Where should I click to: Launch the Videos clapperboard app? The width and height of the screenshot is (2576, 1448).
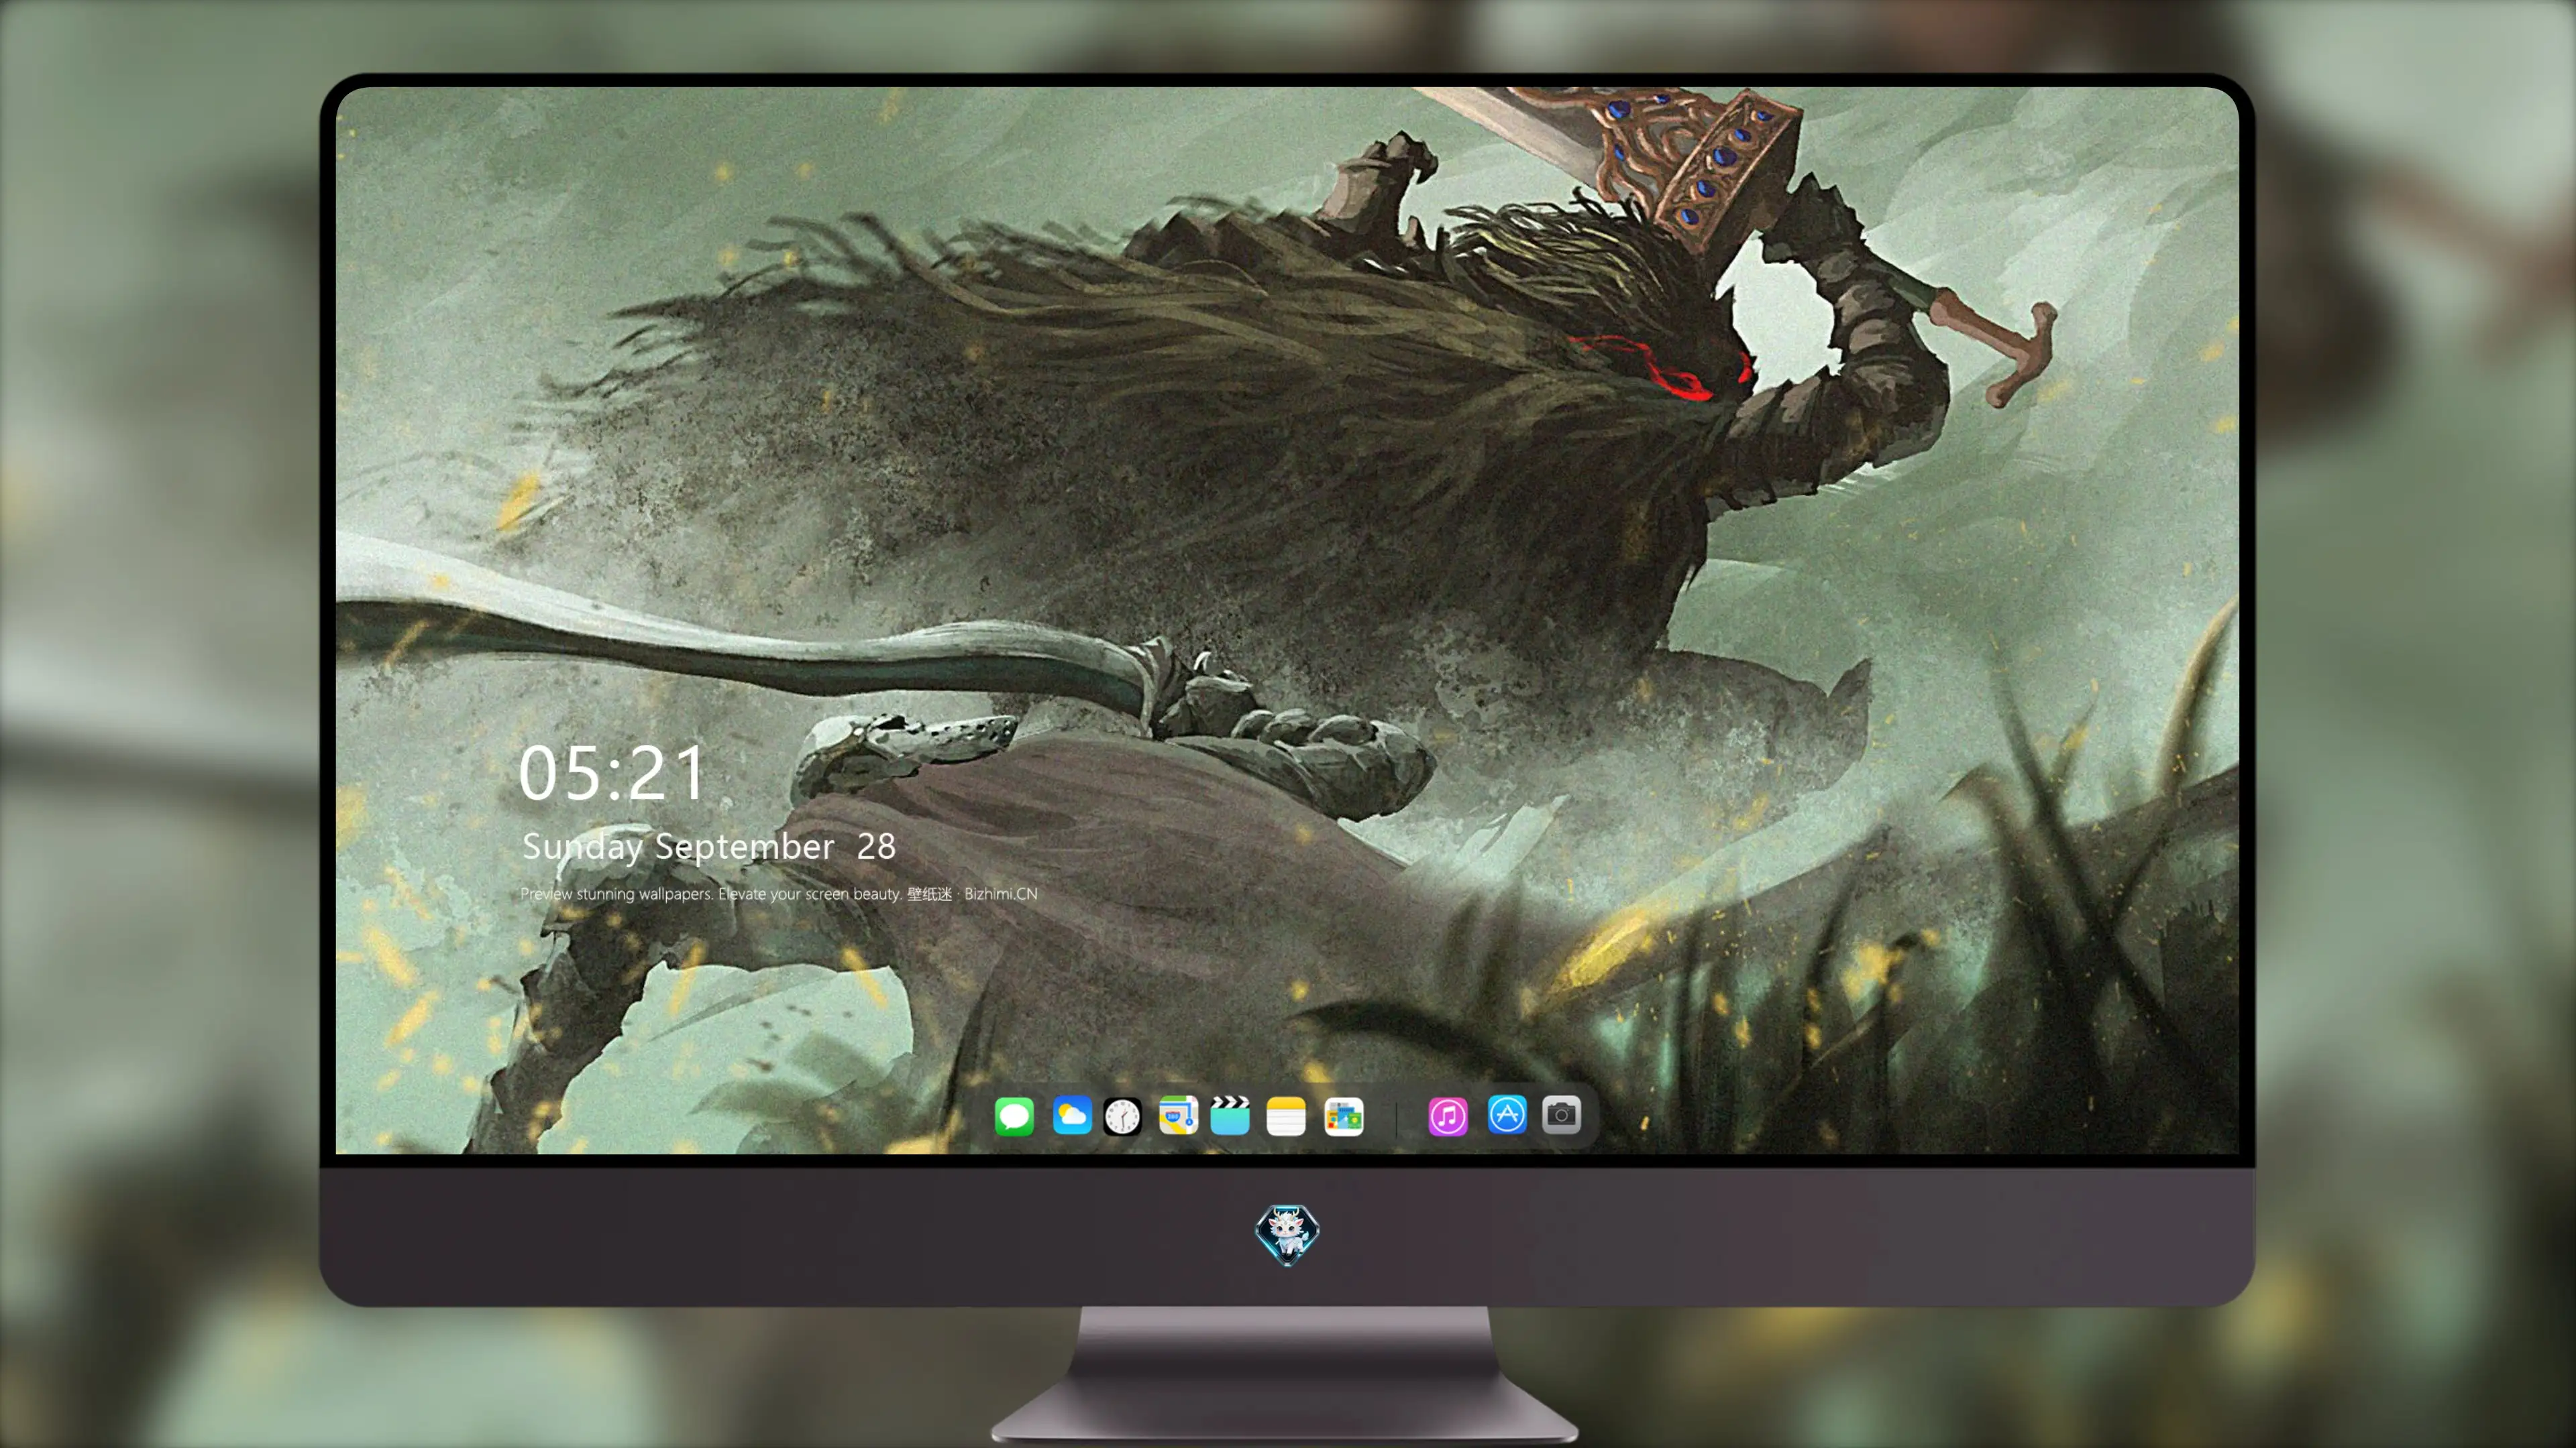[1230, 1115]
